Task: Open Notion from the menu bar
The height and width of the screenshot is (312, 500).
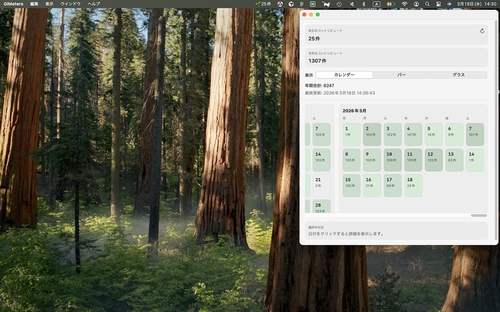Action: [x=313, y=4]
